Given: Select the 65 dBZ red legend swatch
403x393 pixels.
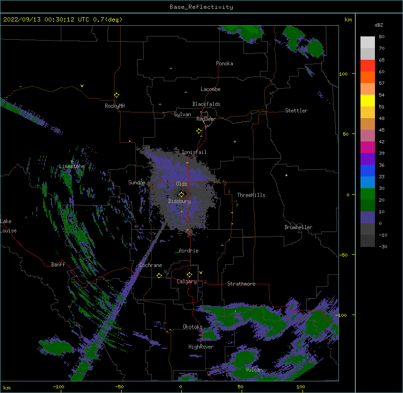Looking at the screenshot, I should tap(367, 65).
